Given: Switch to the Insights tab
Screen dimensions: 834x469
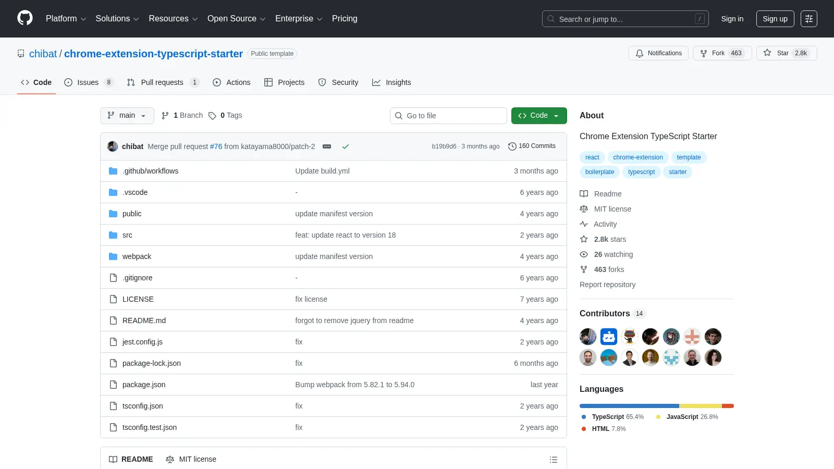Looking at the screenshot, I should 391,82.
